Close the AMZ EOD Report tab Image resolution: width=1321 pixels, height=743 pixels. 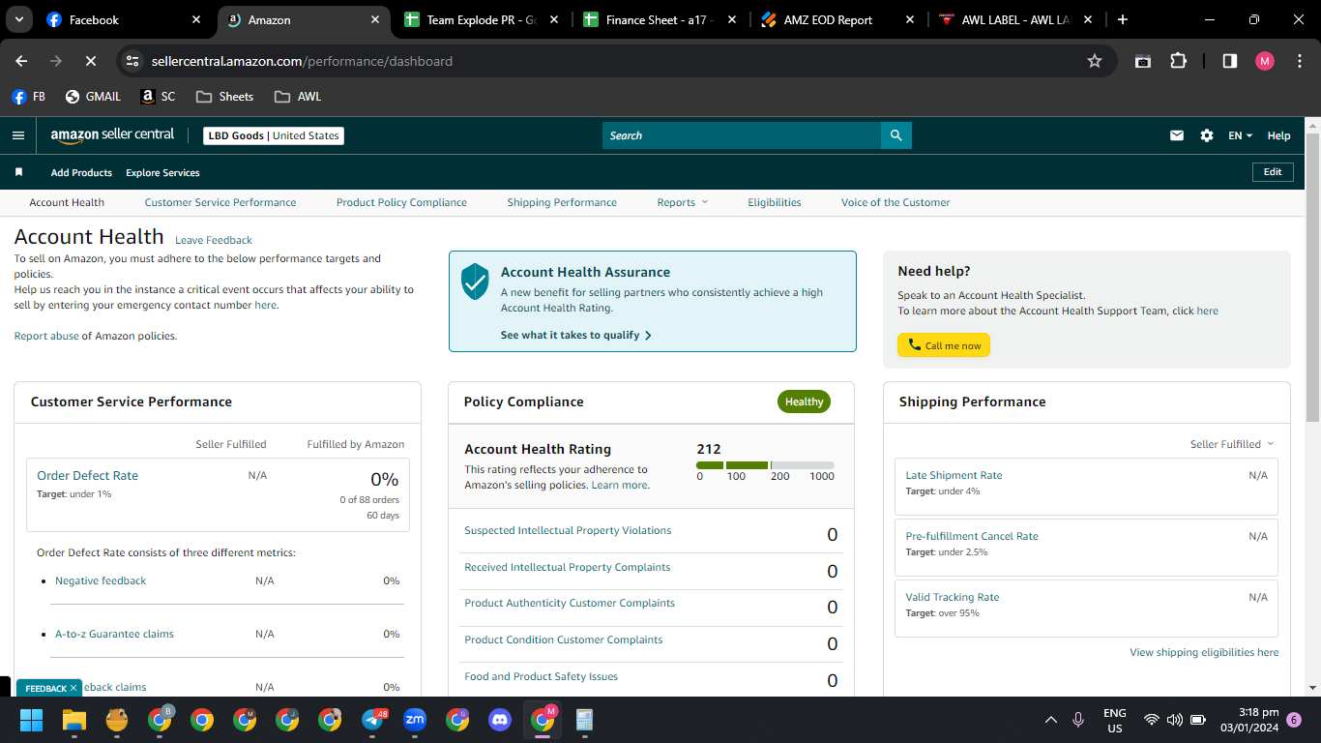coord(910,19)
